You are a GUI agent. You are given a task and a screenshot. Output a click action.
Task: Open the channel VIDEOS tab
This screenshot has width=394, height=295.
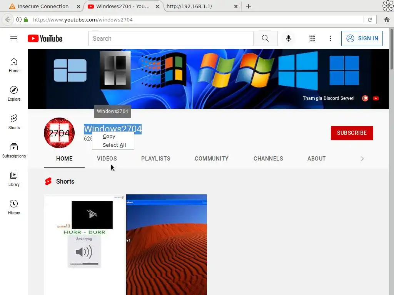tap(107, 159)
